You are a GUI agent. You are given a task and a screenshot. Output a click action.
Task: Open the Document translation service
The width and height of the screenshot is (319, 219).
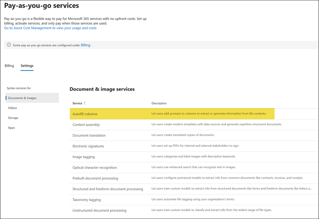click(89, 135)
